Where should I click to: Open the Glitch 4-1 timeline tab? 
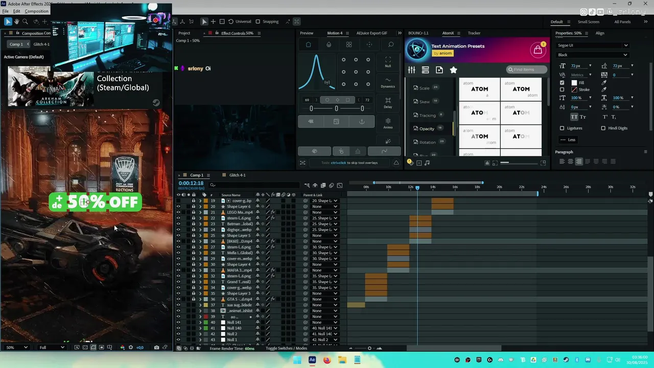coord(237,175)
